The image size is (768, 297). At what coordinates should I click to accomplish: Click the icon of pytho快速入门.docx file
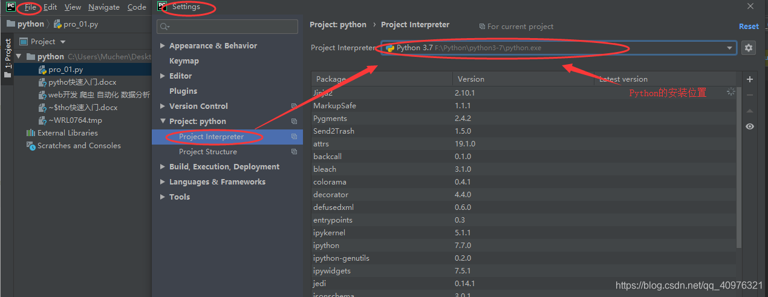click(x=42, y=82)
